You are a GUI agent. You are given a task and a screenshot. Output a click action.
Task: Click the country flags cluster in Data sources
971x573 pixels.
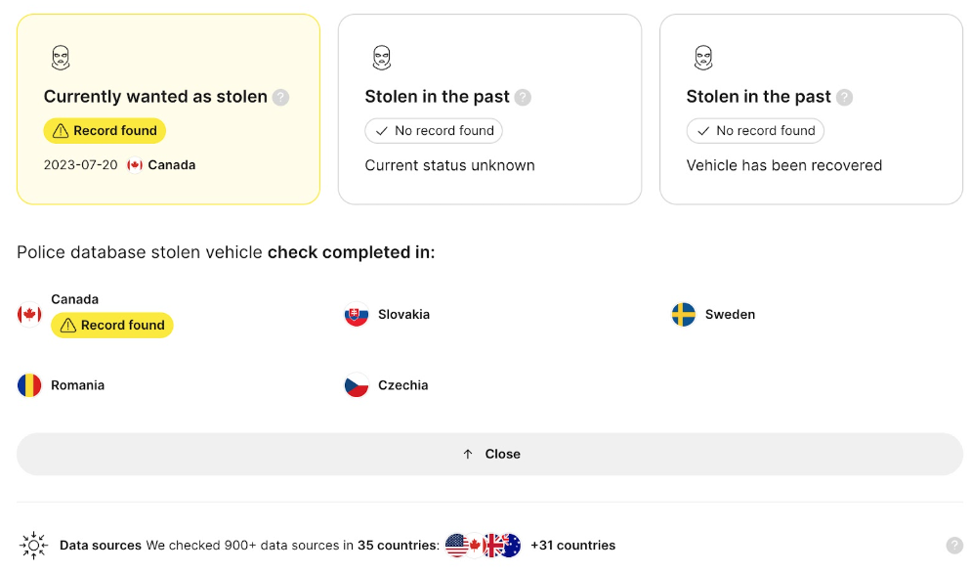point(483,545)
